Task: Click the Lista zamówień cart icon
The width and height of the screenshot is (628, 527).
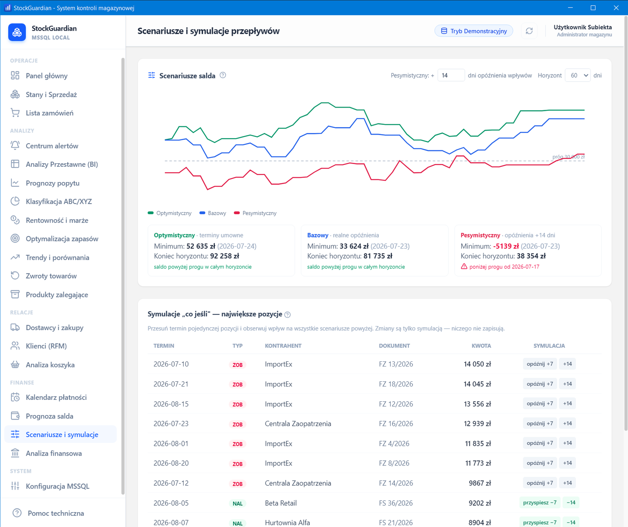Action: pos(15,113)
